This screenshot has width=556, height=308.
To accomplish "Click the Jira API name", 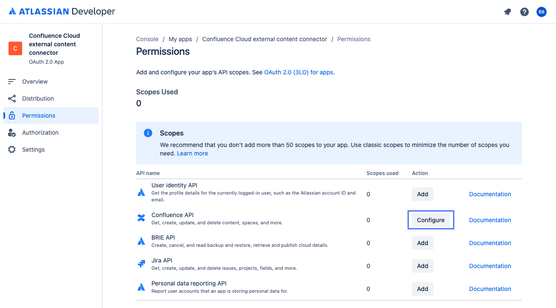I will [162, 260].
